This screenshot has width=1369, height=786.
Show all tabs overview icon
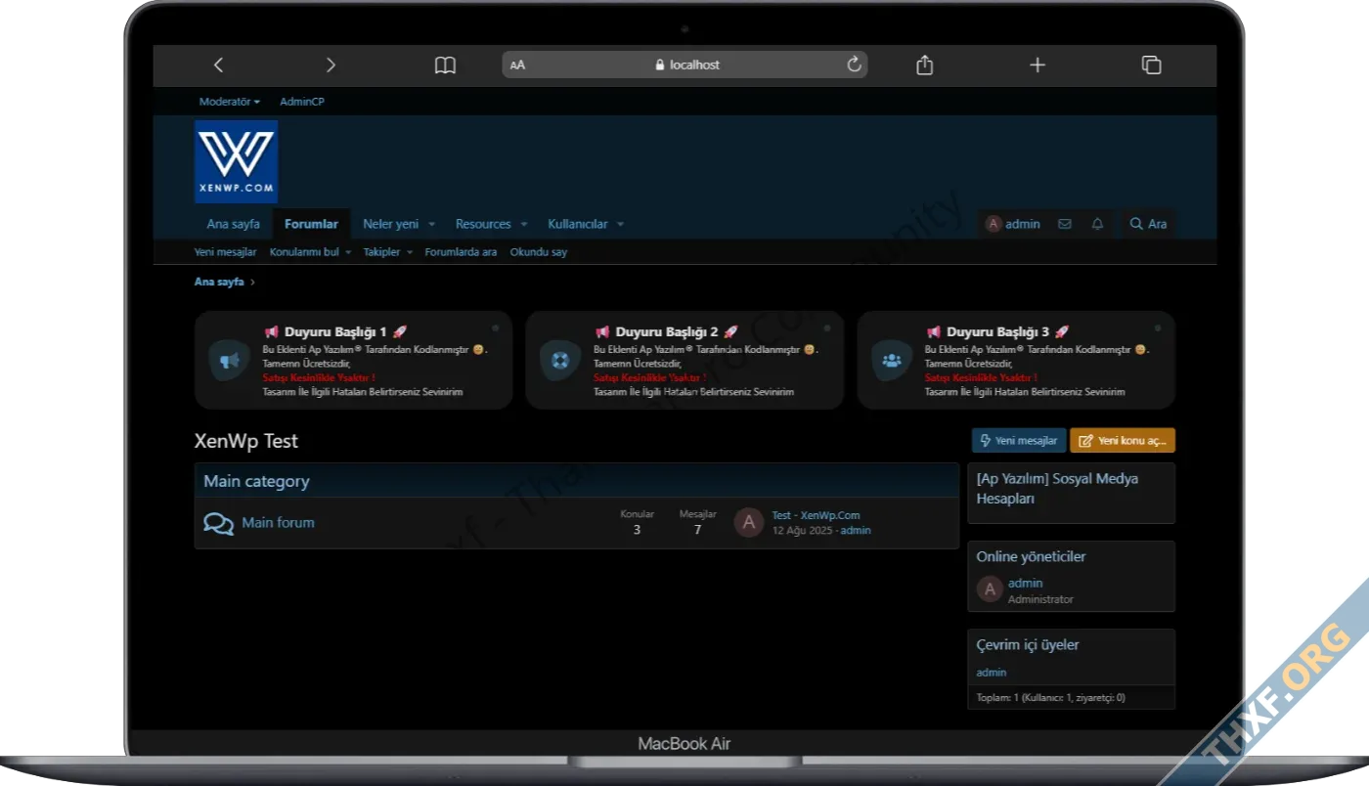pyautogui.click(x=1151, y=65)
